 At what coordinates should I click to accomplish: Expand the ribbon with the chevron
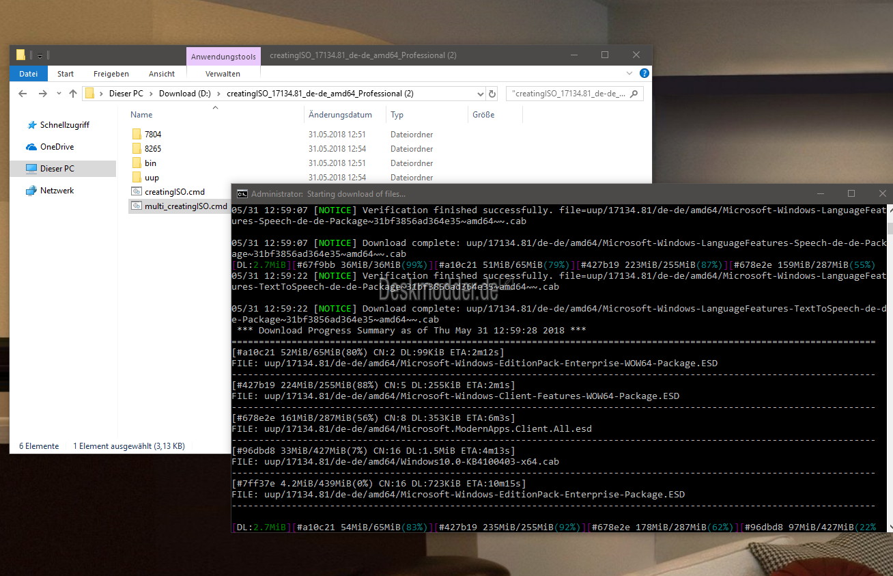tap(629, 73)
